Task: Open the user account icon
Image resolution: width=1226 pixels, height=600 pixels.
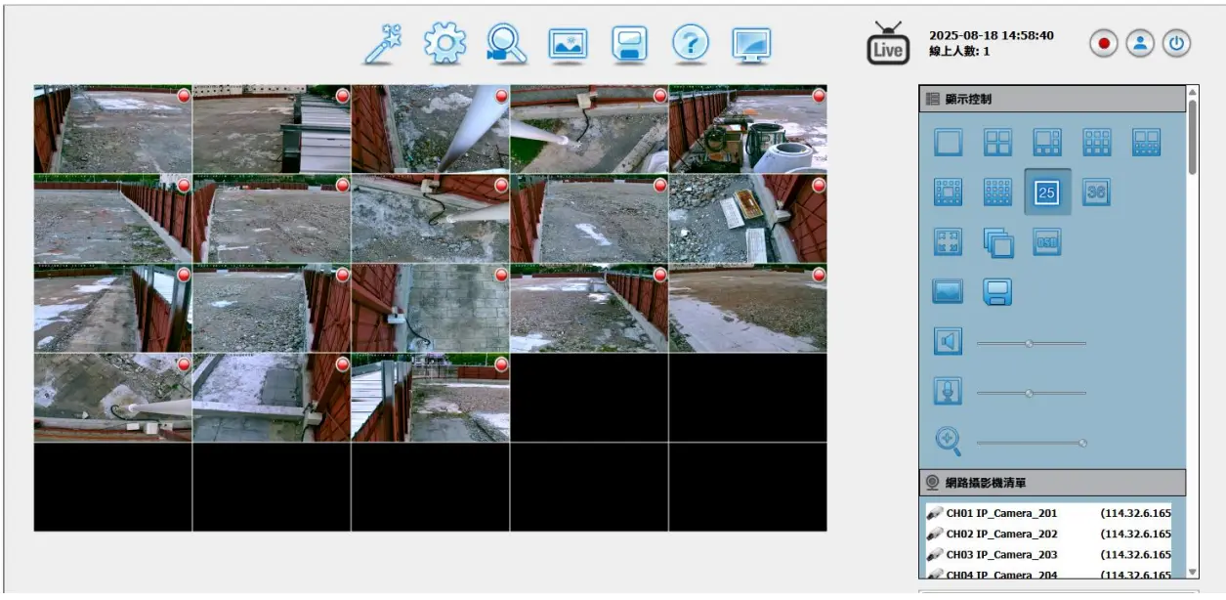Action: [1140, 44]
